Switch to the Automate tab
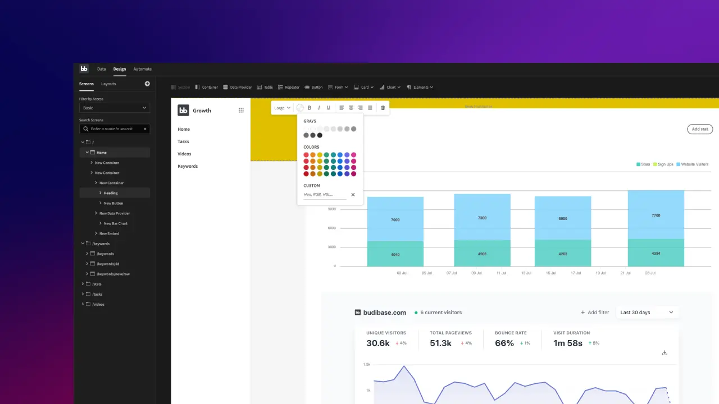The image size is (719, 404). pyautogui.click(x=142, y=69)
